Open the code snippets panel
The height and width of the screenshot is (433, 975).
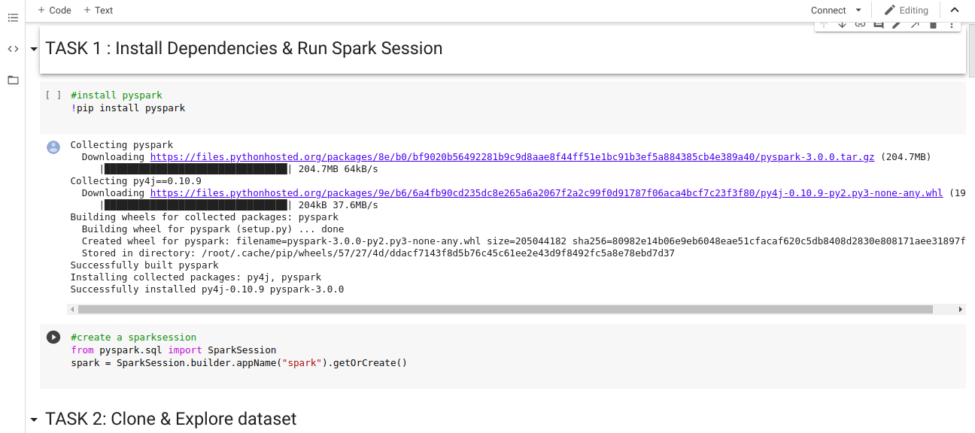click(13, 49)
